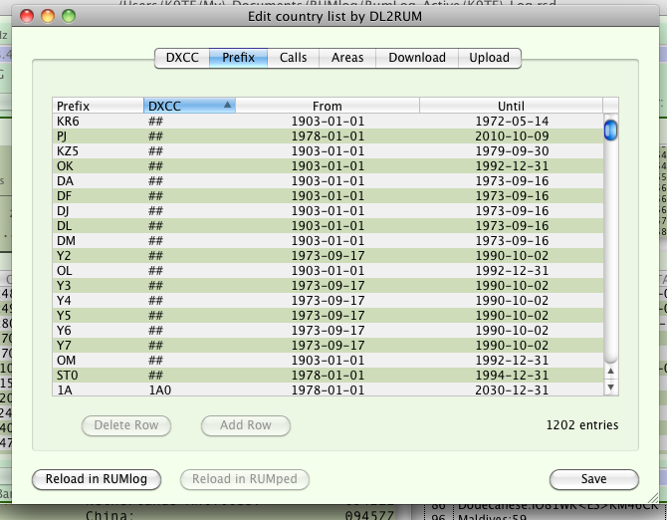This screenshot has height=520, width=667.
Task: Sort by the From column header
Action: click(327, 106)
